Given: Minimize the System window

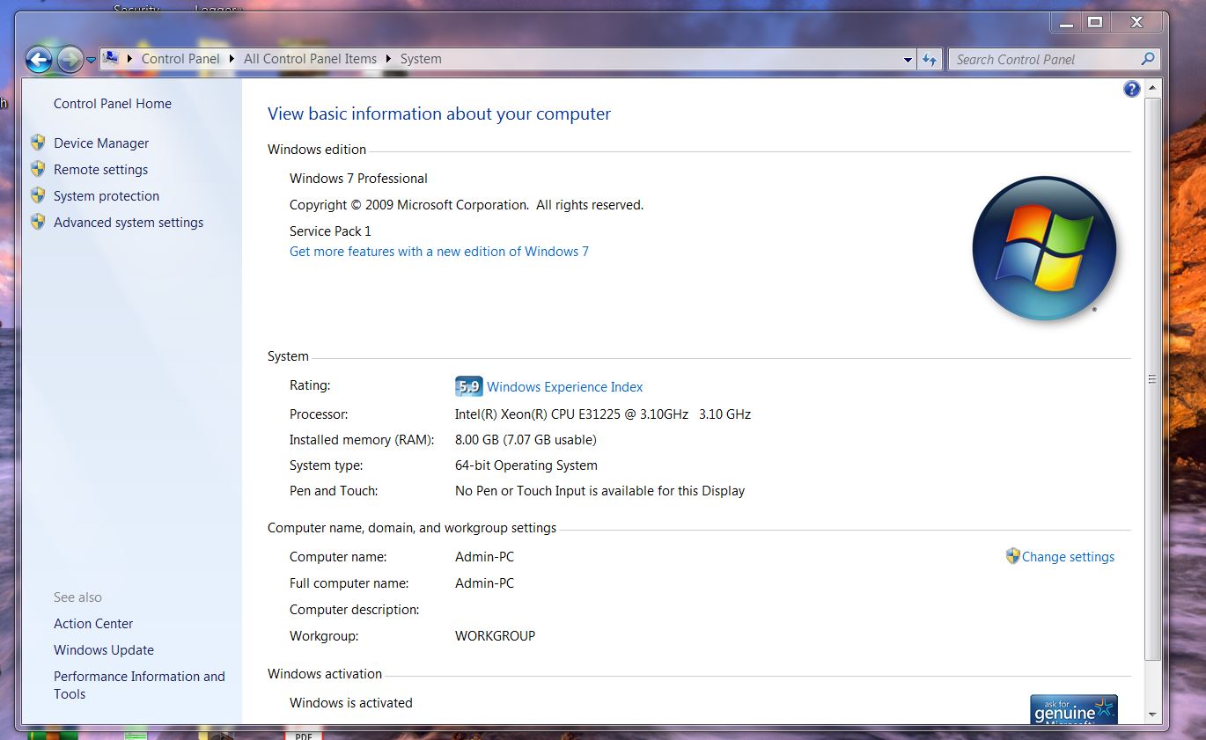Looking at the screenshot, I should [1068, 22].
